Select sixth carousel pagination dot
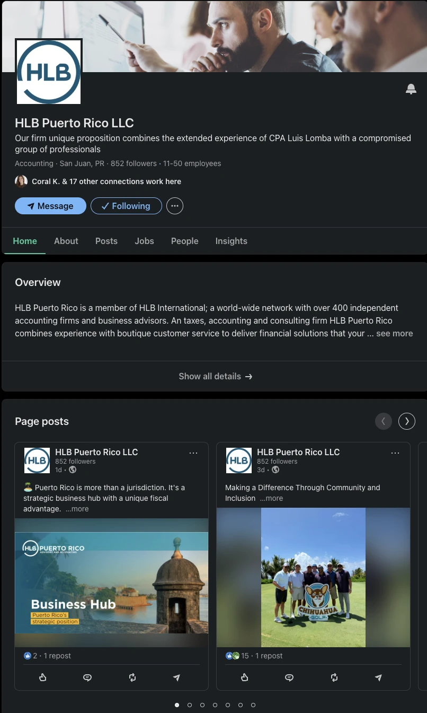 (241, 705)
